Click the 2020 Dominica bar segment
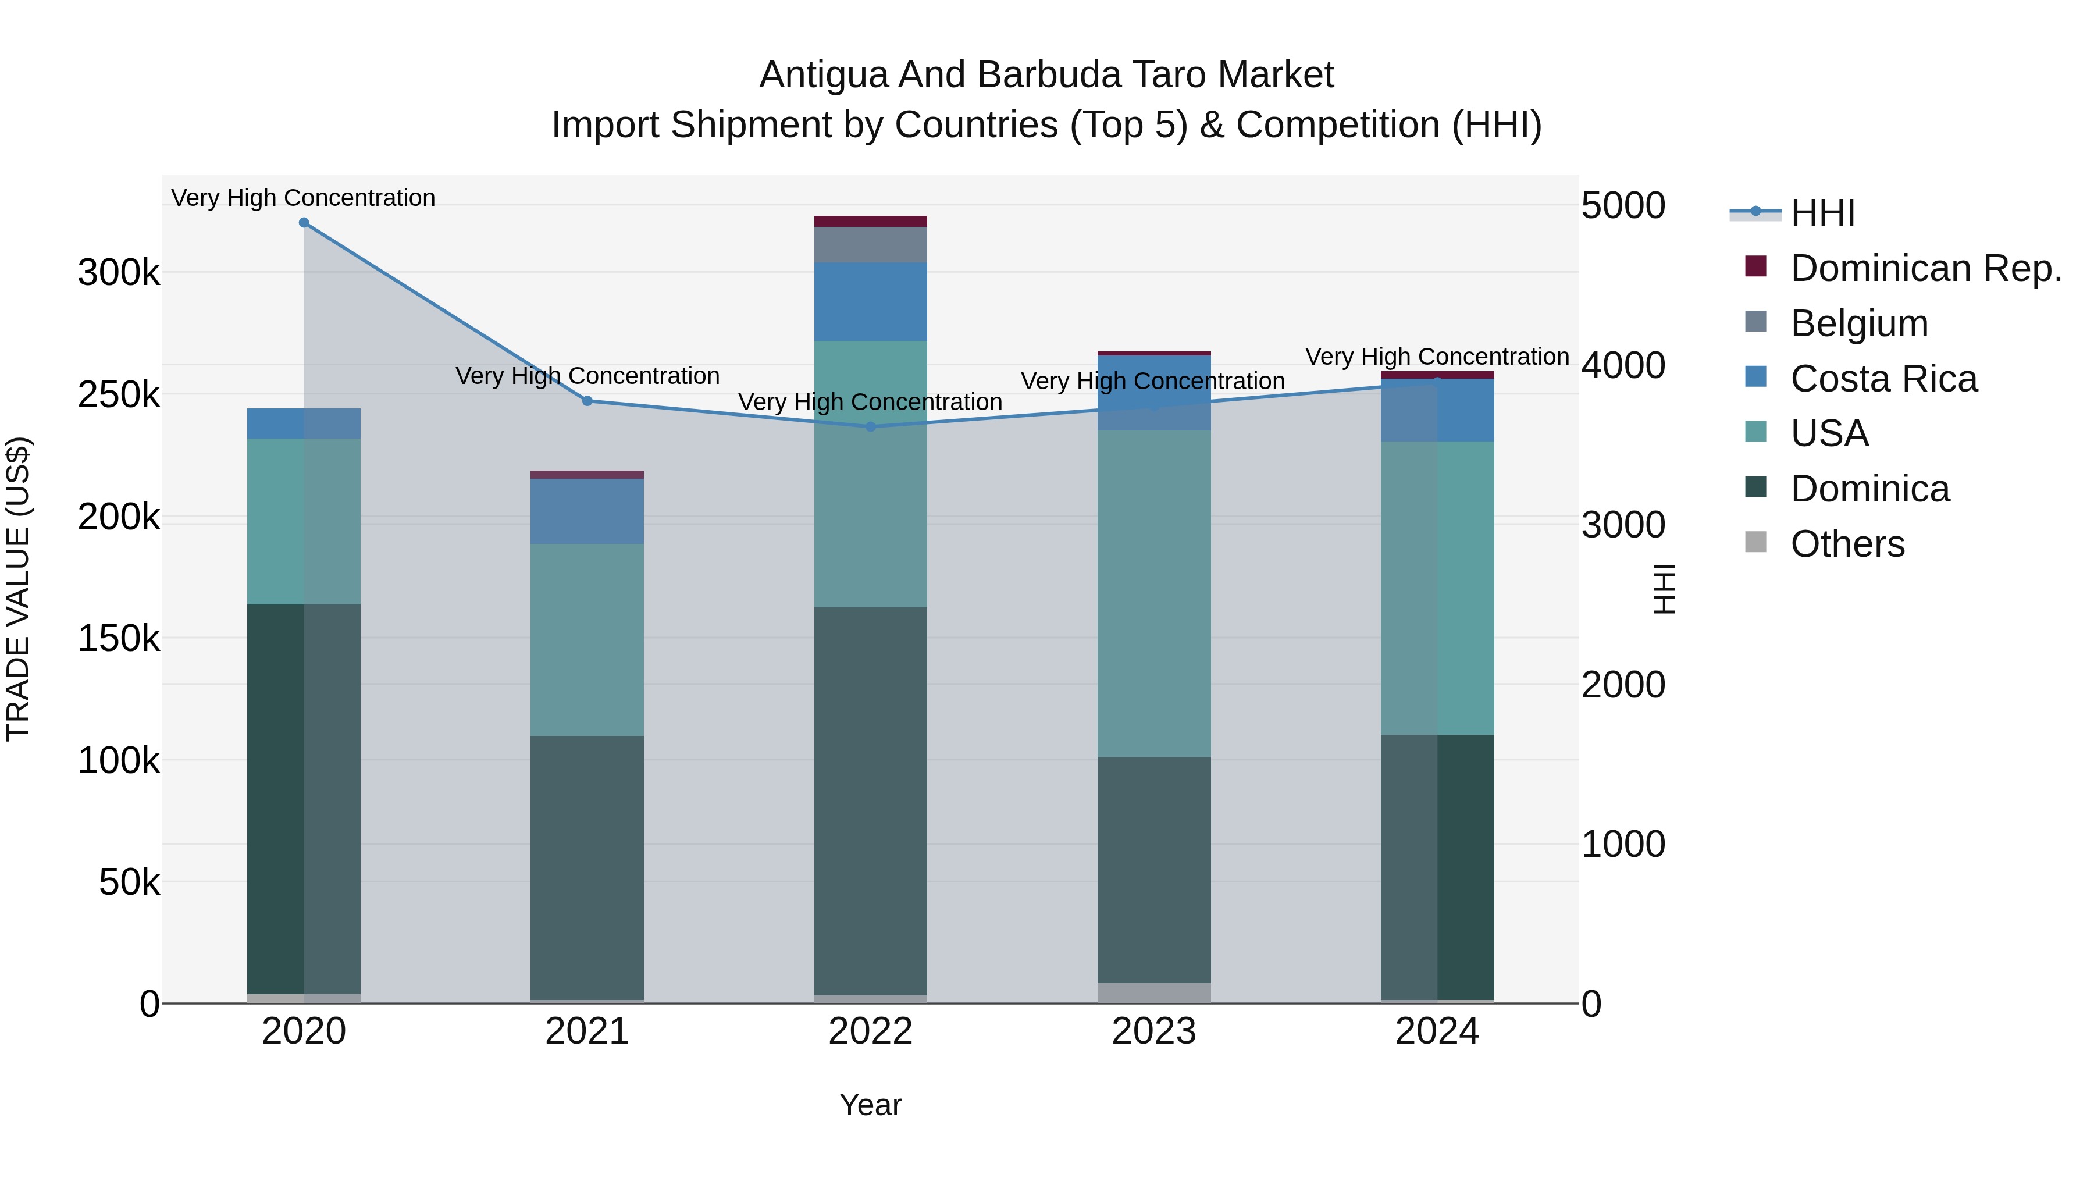This screenshot has width=2094, height=1178. 304,799
